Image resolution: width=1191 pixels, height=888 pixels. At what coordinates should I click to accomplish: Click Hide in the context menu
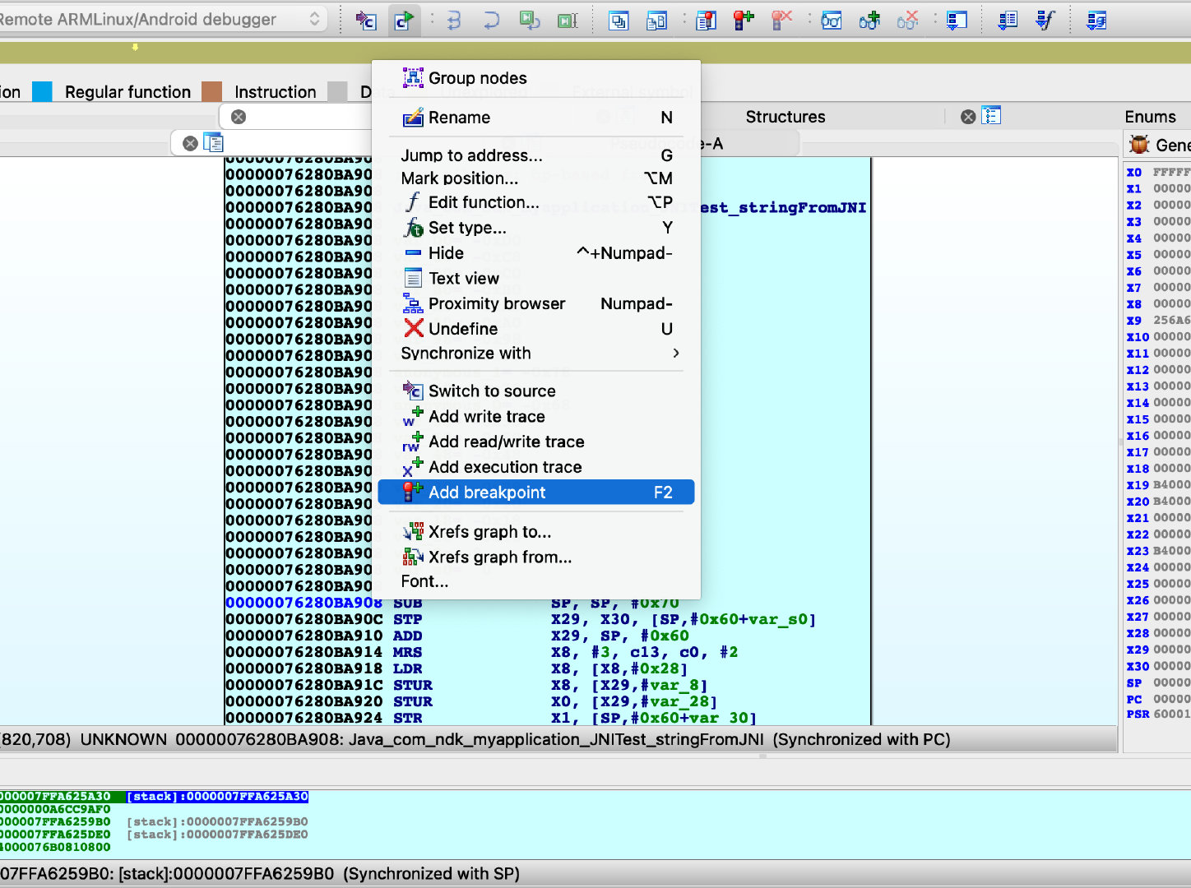(536, 253)
